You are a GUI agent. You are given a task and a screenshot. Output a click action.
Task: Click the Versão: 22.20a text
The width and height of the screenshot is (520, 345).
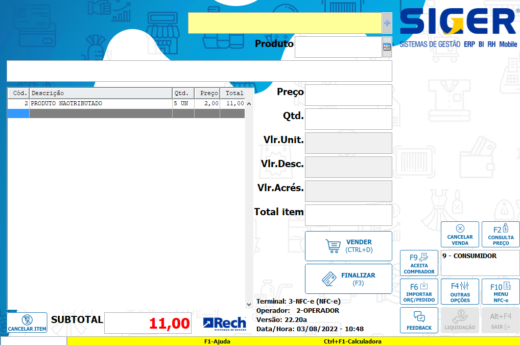point(281,320)
